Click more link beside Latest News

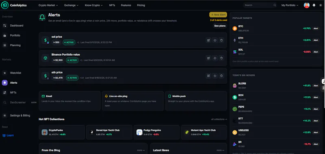(220, 150)
